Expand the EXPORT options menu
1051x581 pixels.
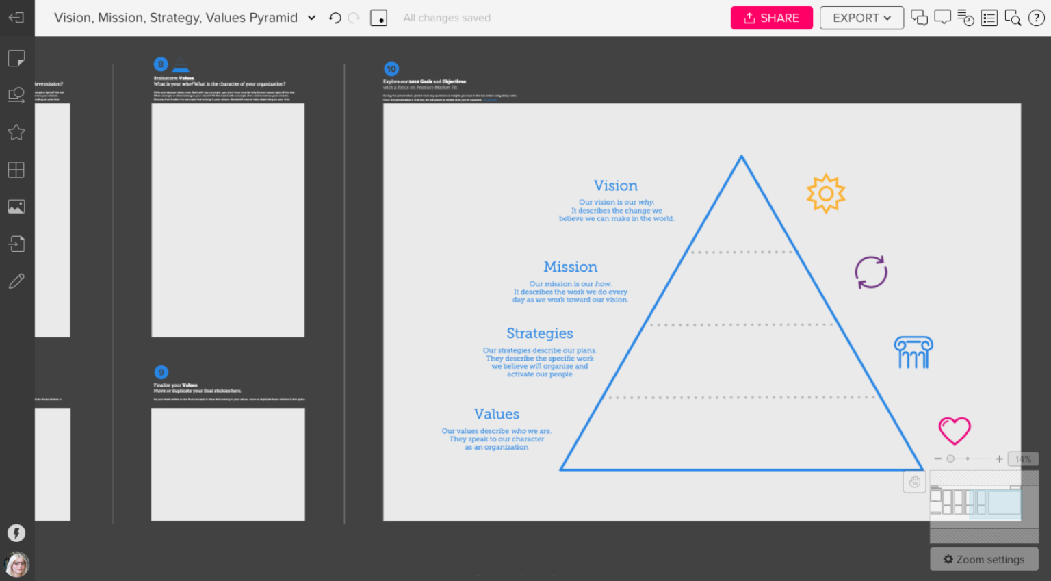point(861,18)
